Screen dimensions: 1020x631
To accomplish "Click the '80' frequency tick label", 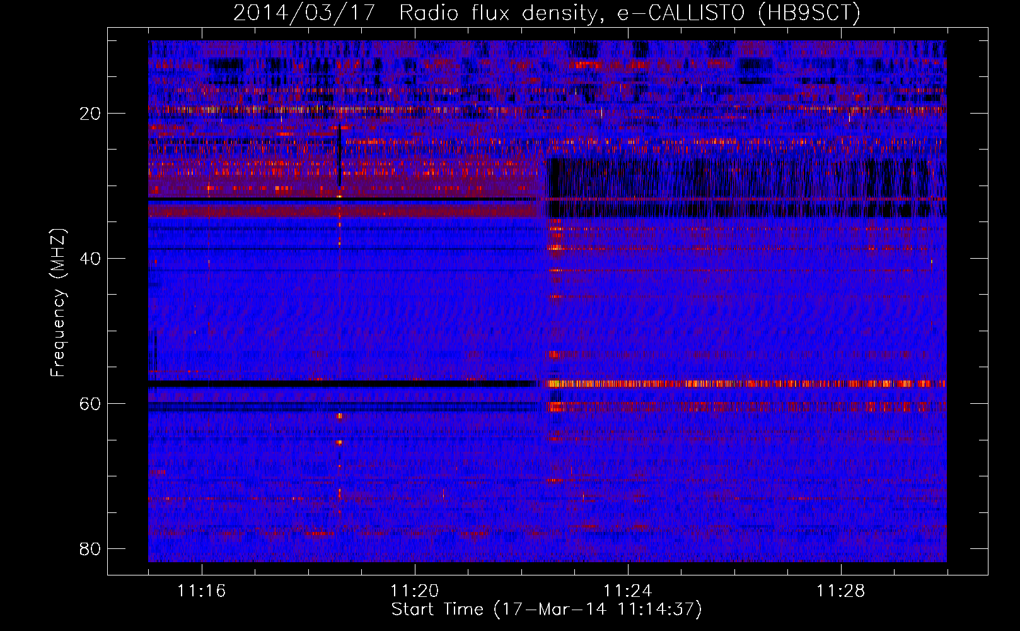I will (90, 549).
